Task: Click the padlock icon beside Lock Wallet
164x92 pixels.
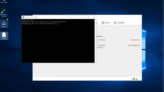Action: [x=115, y=22]
